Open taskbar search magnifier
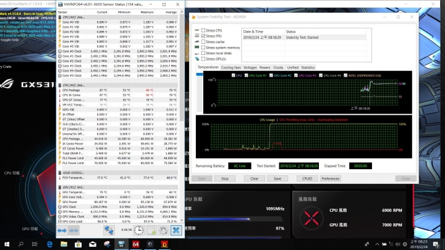Image resolution: width=445 pixels, height=250 pixels. [21, 244]
